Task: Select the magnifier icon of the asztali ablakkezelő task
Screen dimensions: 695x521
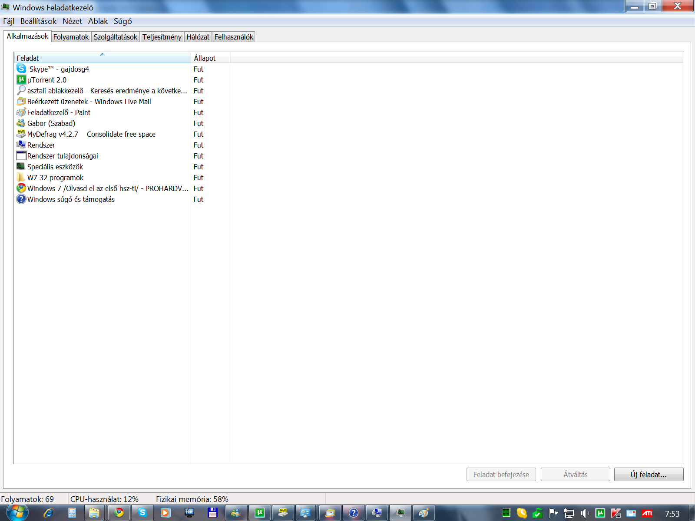Action: point(21,90)
